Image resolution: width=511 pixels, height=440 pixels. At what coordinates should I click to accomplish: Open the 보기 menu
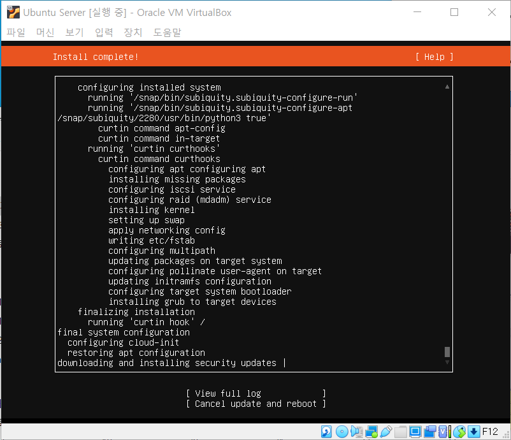[75, 33]
